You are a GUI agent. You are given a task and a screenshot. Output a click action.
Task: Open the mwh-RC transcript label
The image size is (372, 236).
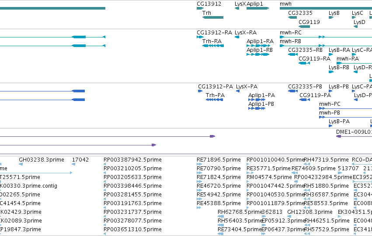pos(290,33)
